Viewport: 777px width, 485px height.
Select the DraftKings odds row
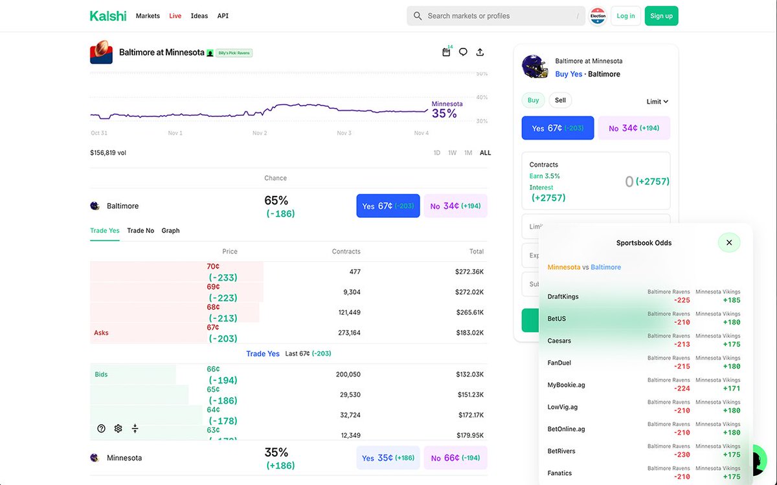click(x=644, y=296)
